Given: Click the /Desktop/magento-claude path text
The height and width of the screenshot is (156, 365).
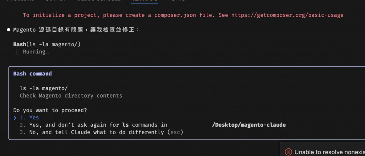Looking at the screenshot, I should (249, 125).
